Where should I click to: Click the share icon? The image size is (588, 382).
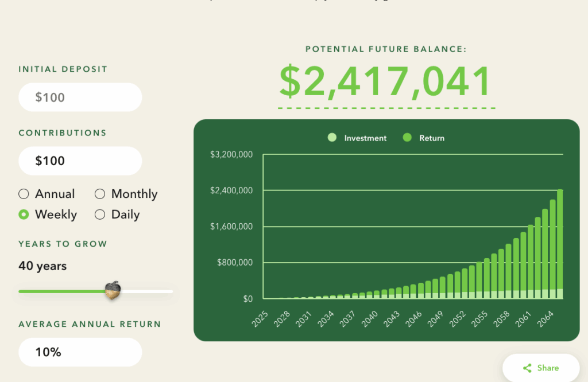pyautogui.click(x=527, y=368)
